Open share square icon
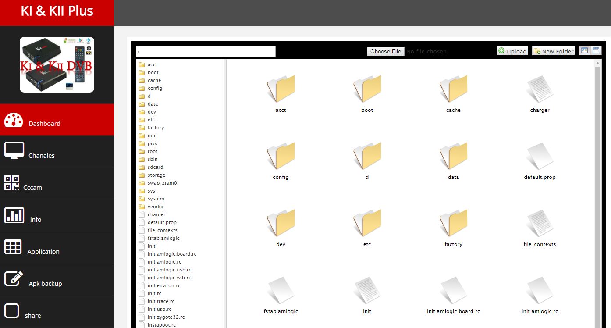The image size is (611, 328). pyautogui.click(x=12, y=311)
